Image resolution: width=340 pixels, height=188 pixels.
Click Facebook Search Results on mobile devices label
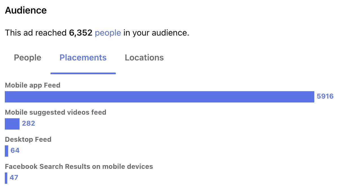[x=79, y=167]
